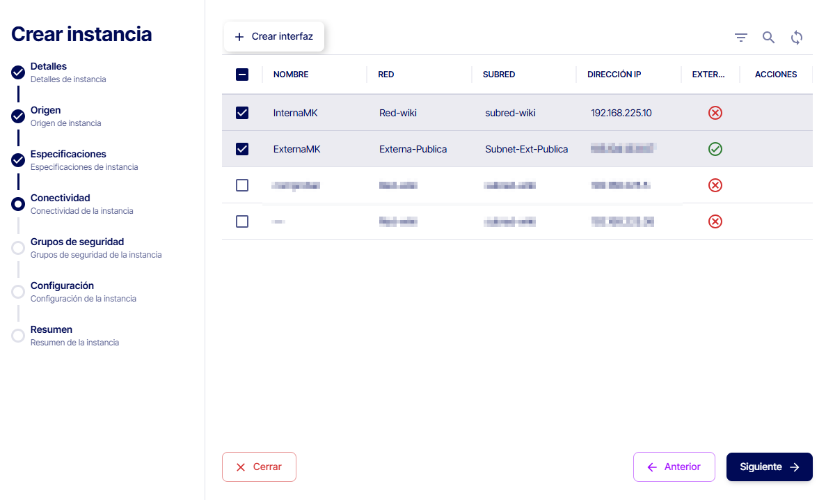
Task: Toggle the select-all header checkbox
Action: point(242,75)
